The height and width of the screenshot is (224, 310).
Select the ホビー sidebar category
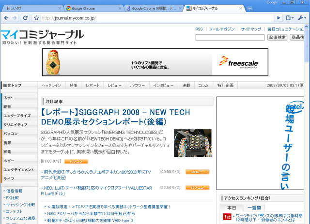(x=19, y=161)
